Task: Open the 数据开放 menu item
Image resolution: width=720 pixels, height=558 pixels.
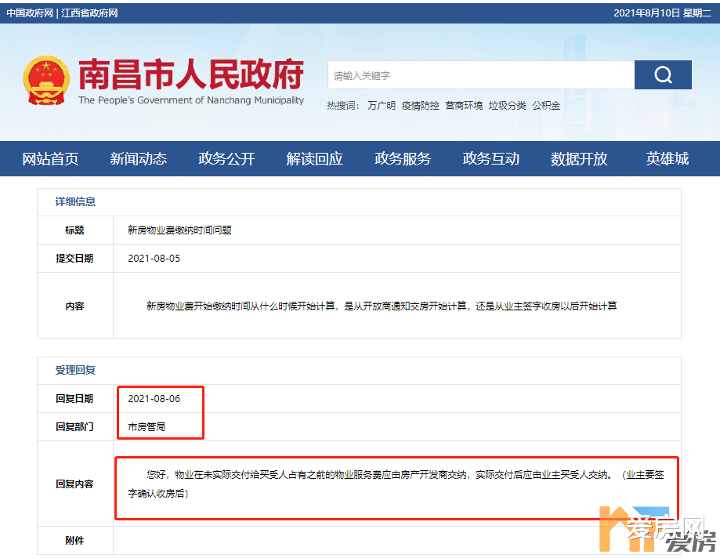Action: point(579,159)
